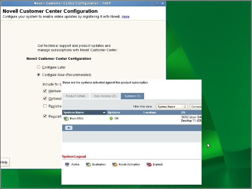Click the Active legend icon
The height and width of the screenshot is (189, 252).
tap(67, 165)
